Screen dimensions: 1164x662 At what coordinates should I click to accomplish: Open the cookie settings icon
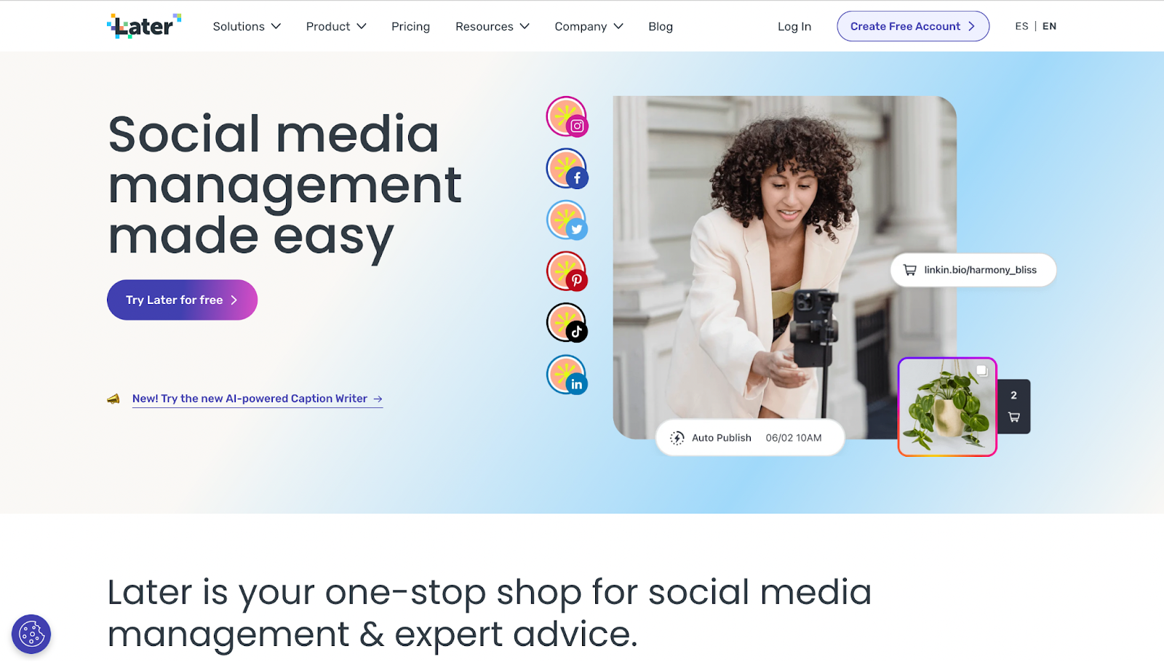pyautogui.click(x=31, y=634)
